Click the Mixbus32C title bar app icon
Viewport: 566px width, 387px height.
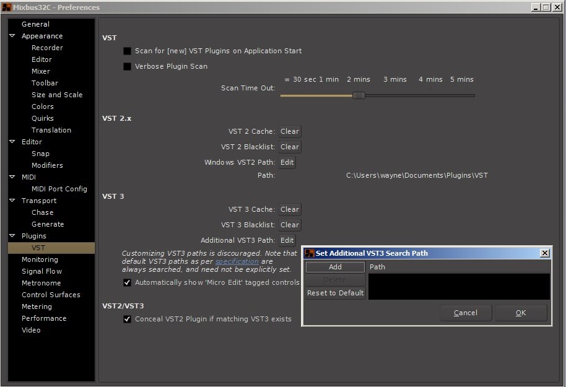click(6, 7)
